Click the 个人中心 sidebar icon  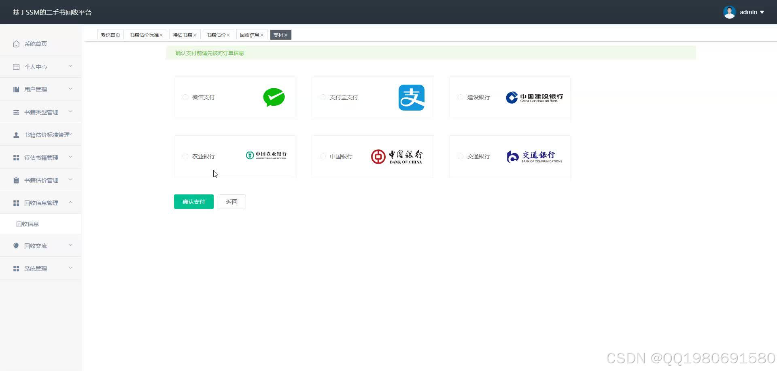tap(16, 66)
